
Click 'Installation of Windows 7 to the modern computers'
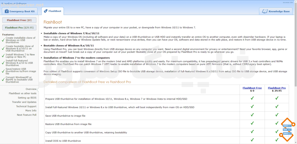point(77,58)
